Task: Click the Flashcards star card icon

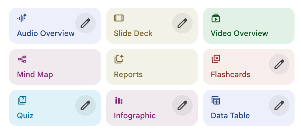Action: [x=215, y=59]
